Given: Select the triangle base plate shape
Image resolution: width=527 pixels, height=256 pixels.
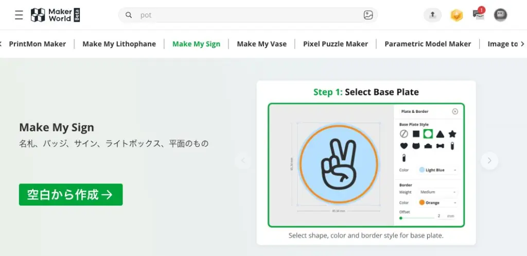Looking at the screenshot, I should (440, 134).
